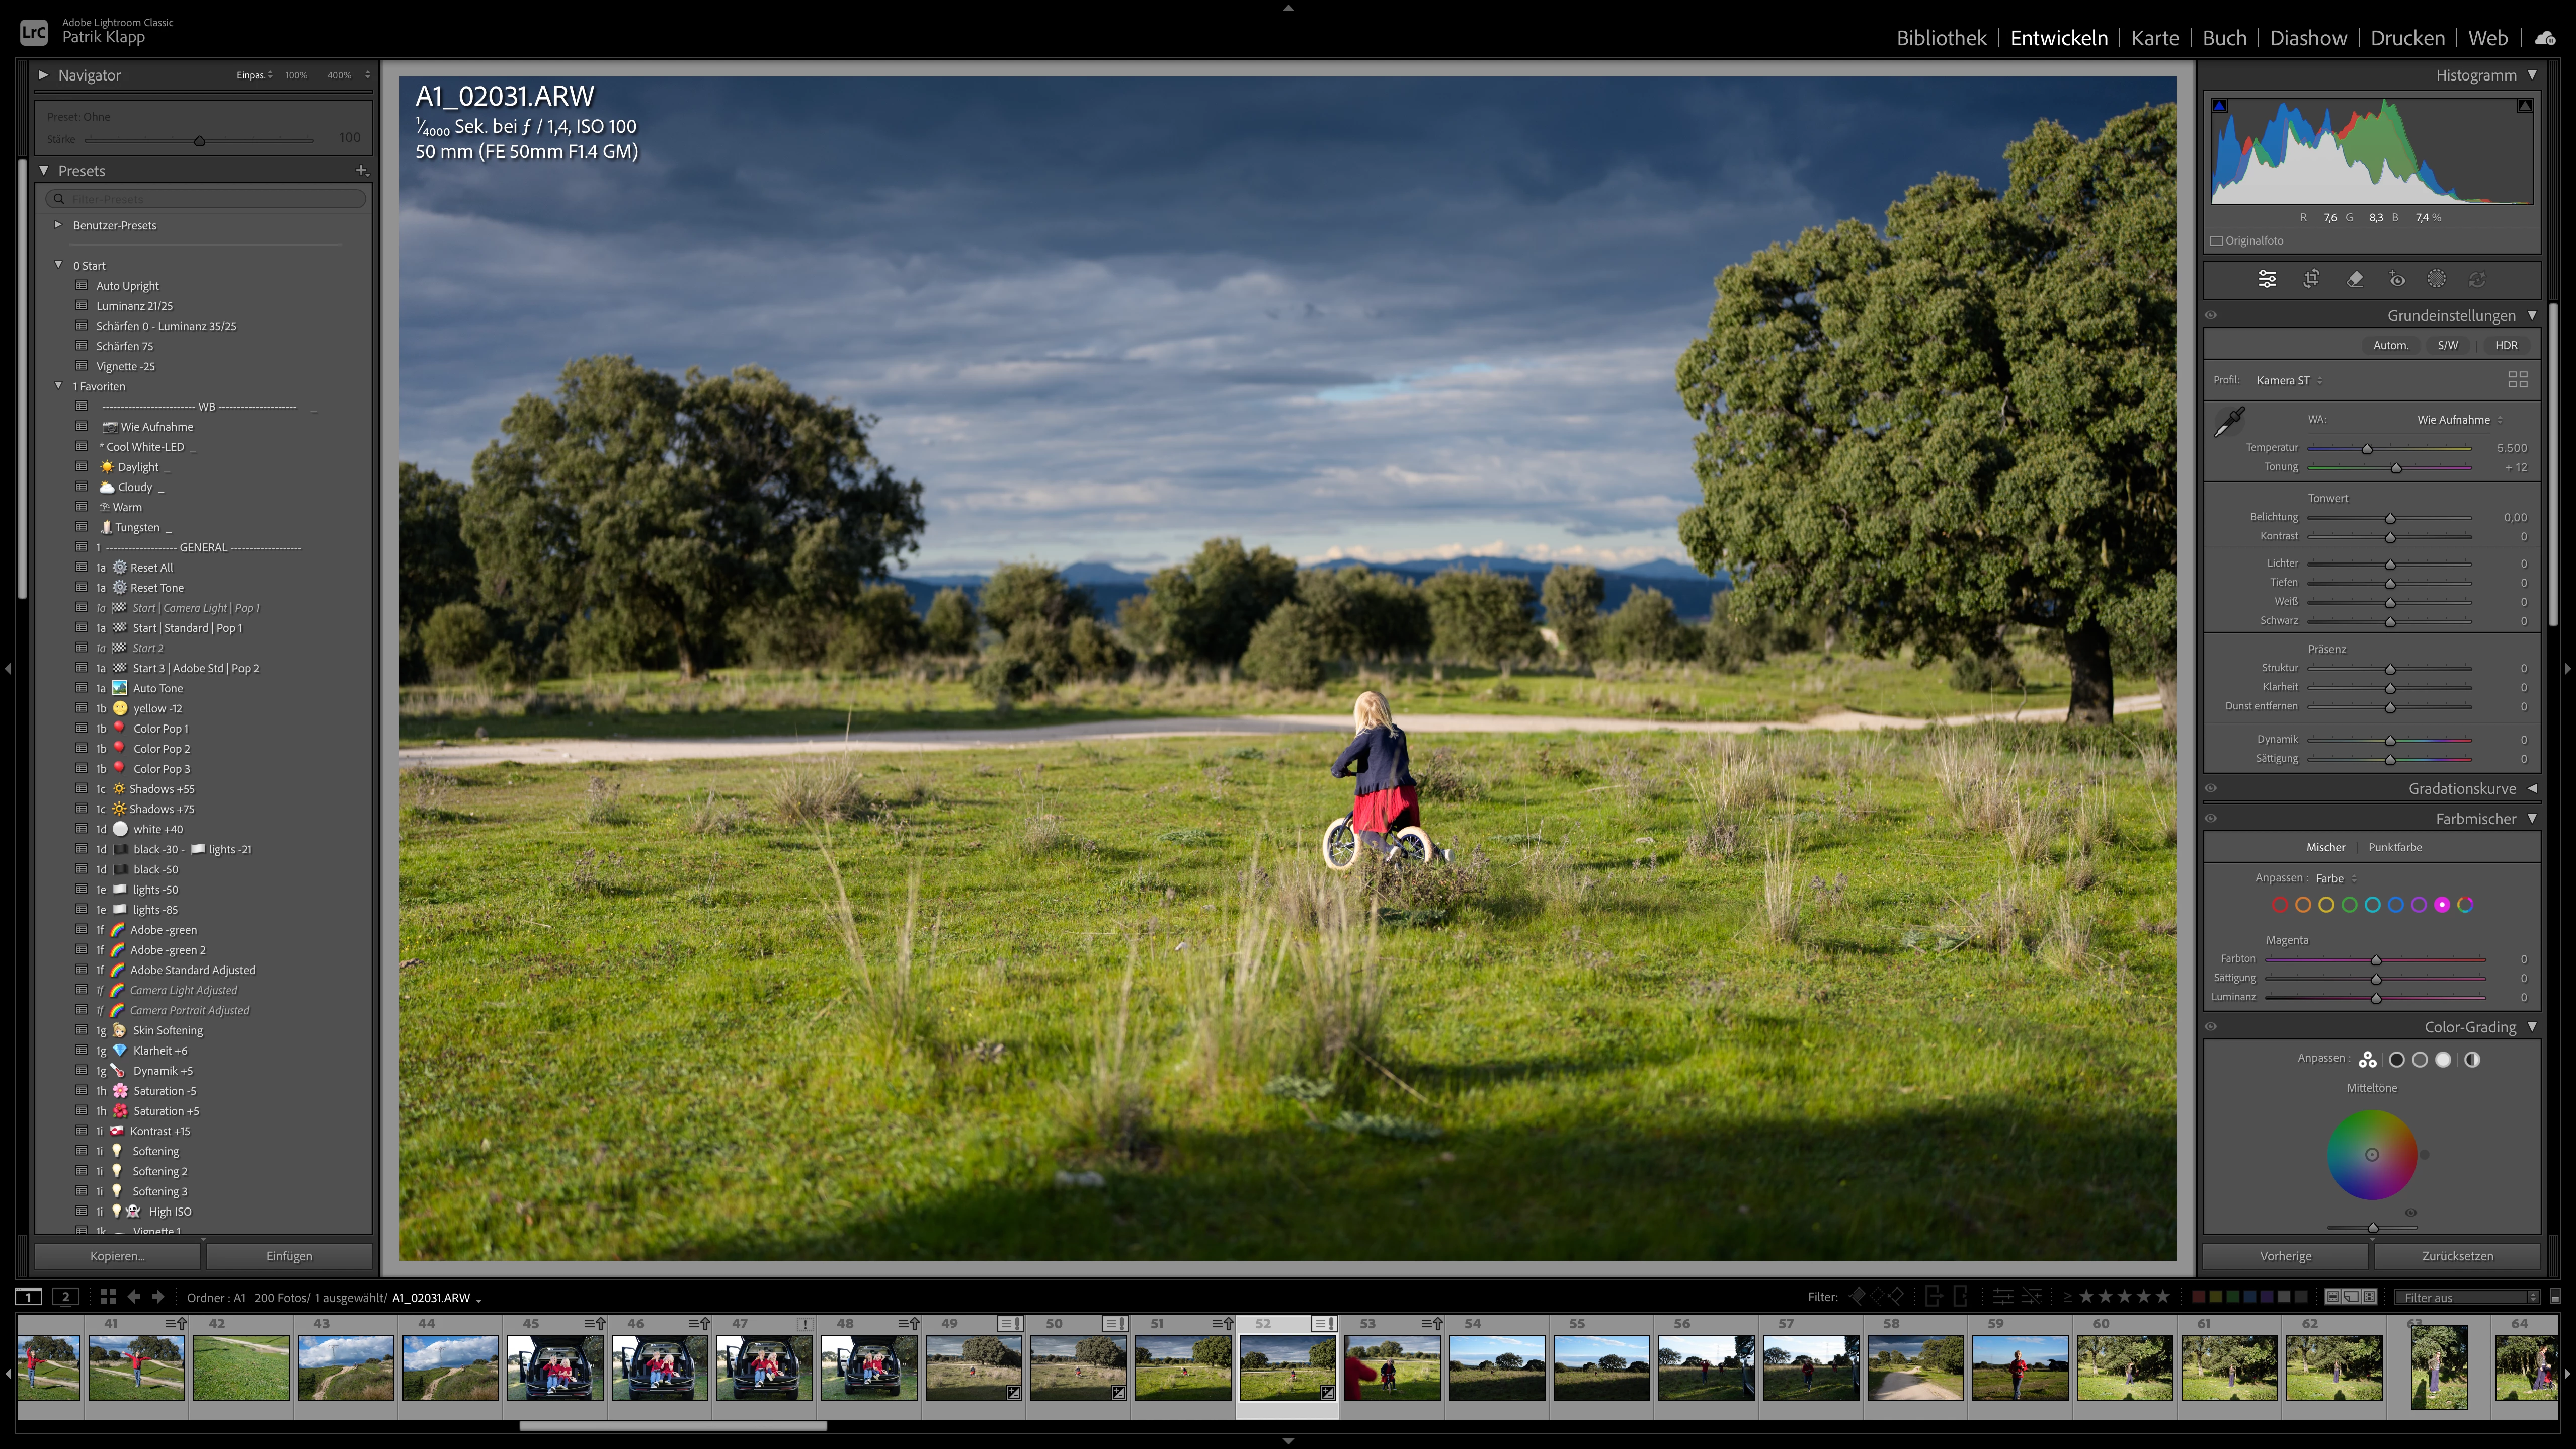Image resolution: width=2576 pixels, height=1449 pixels.
Task: Open the masking tool
Action: (2437, 280)
